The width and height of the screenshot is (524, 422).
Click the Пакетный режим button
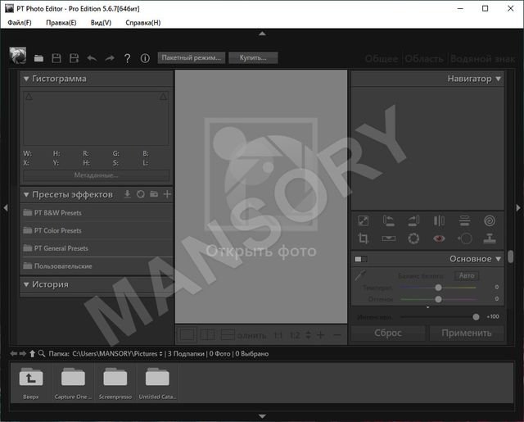click(x=190, y=58)
